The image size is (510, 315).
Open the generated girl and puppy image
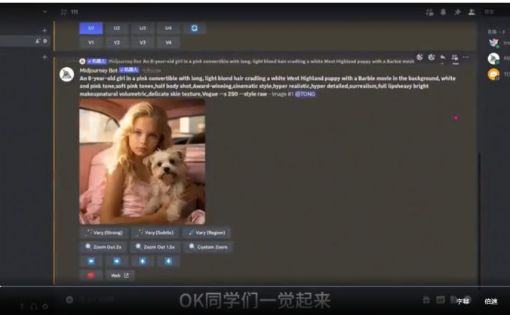142,161
